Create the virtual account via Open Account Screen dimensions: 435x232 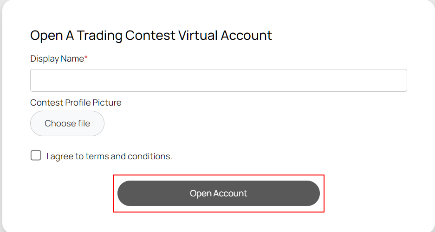tap(218, 194)
